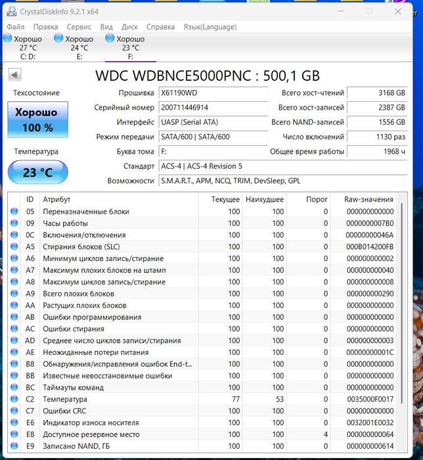The width and height of the screenshot is (423, 460).
Task: Select the F: disk tab
Action: (131, 47)
